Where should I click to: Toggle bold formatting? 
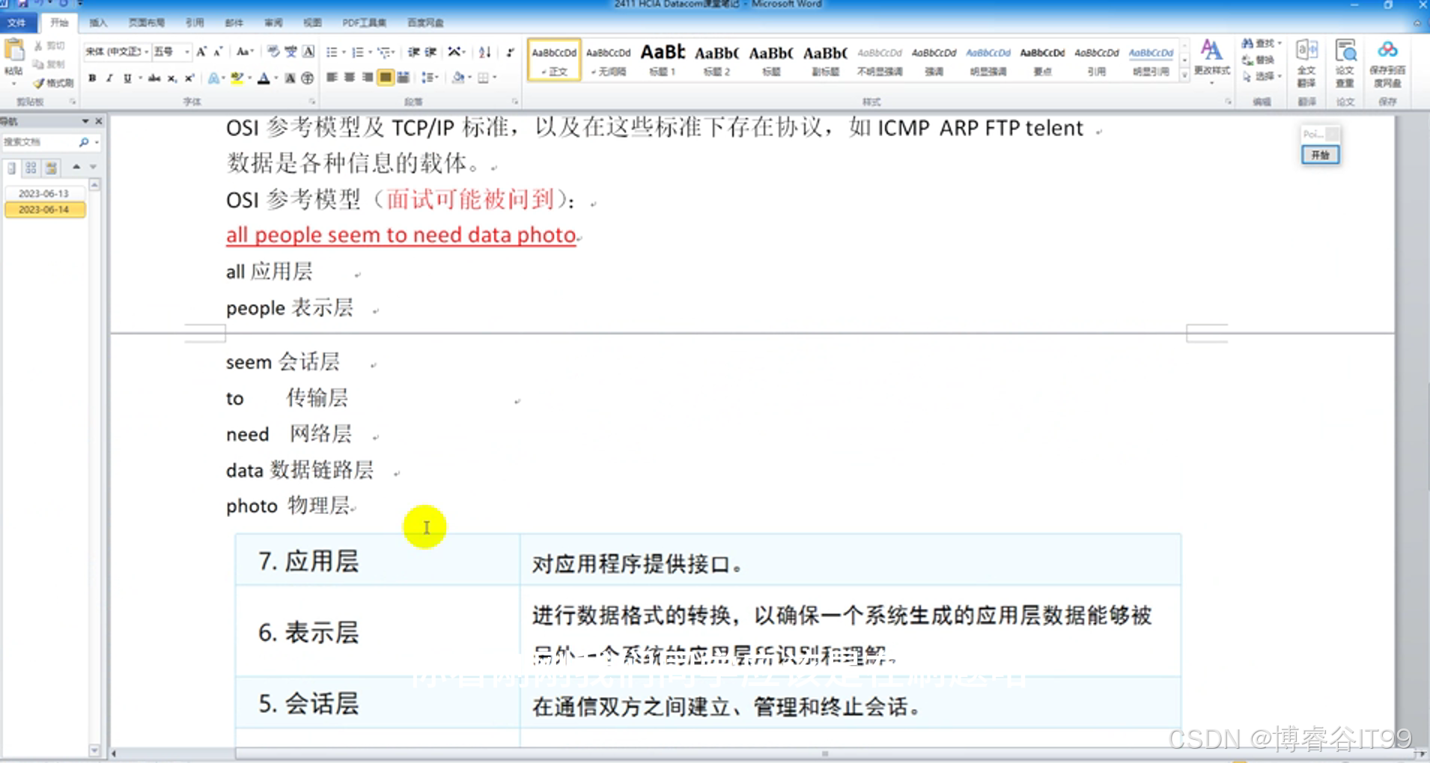pyautogui.click(x=91, y=77)
